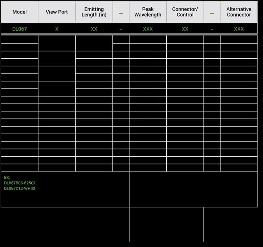
Task: Click the dash placeholder before Alternative Connector XXX
Action: coord(212,29)
